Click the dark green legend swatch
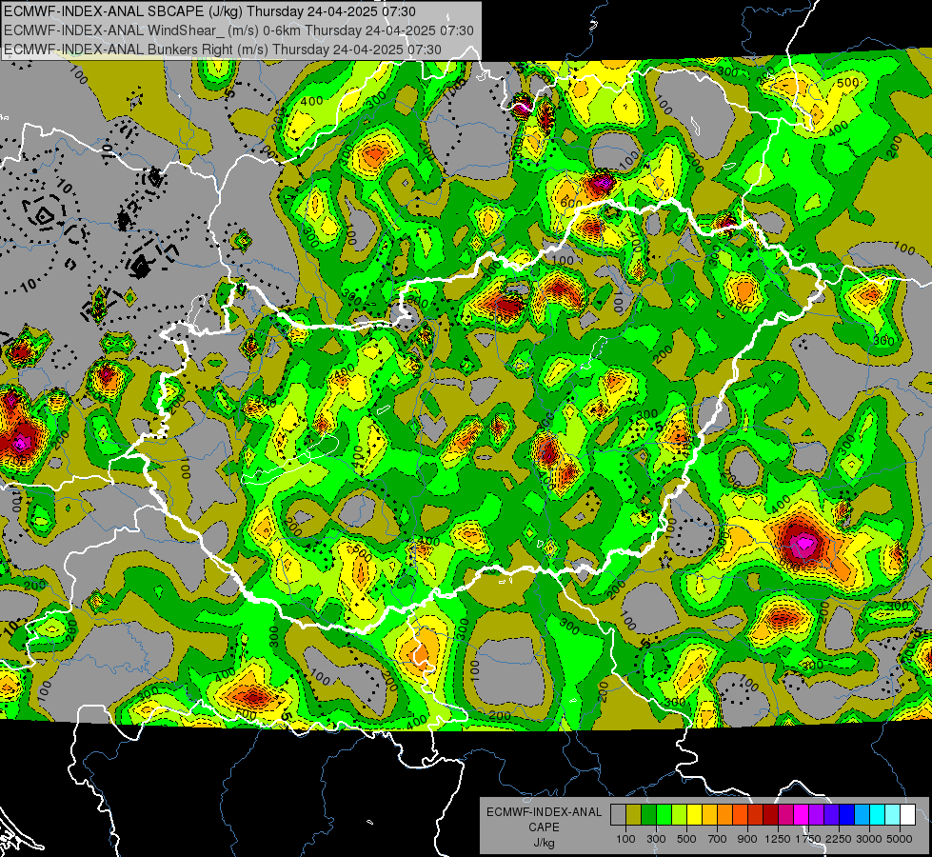932x857 pixels. (x=648, y=815)
